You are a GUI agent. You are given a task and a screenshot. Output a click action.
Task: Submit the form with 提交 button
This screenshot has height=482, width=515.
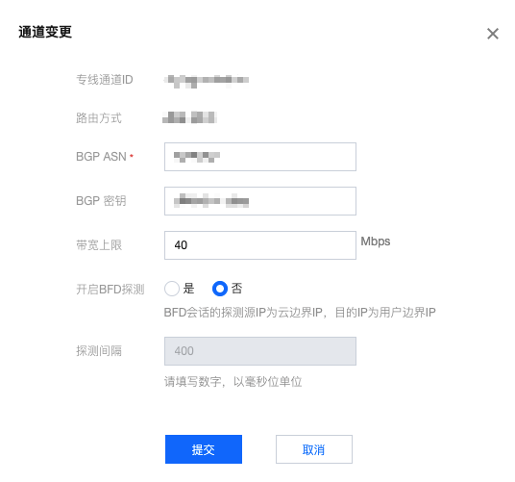204,449
